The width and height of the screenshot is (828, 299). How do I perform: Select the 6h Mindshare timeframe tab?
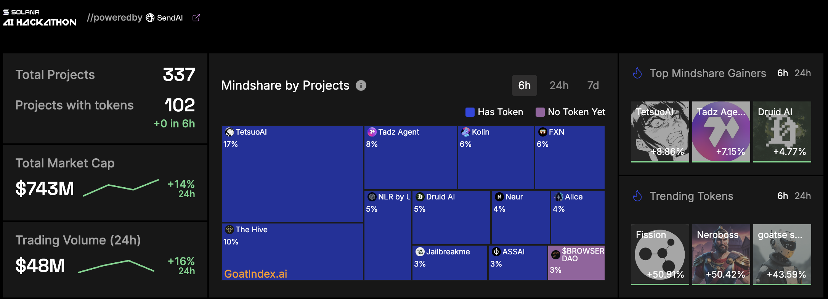[524, 85]
